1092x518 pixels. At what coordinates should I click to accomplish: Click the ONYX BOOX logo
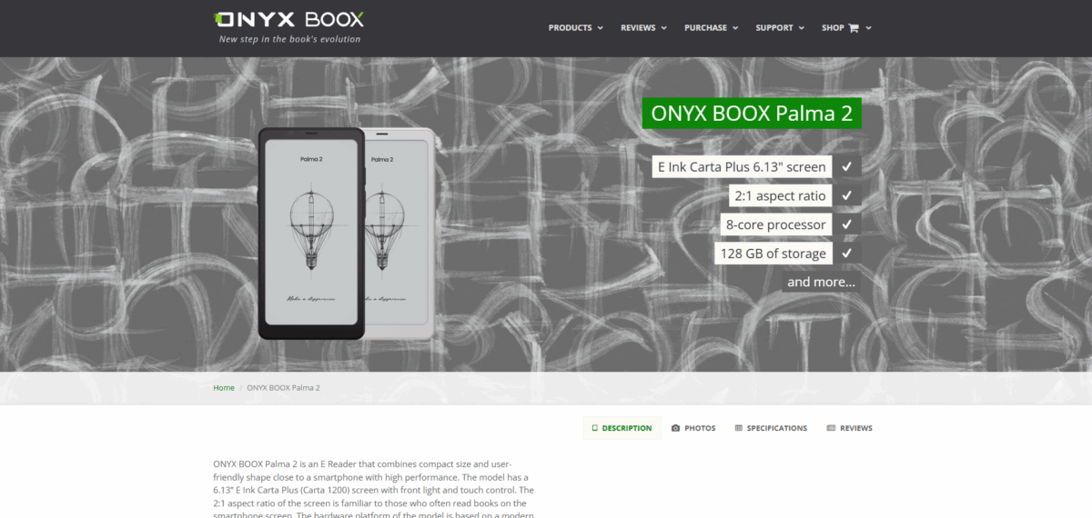(289, 19)
